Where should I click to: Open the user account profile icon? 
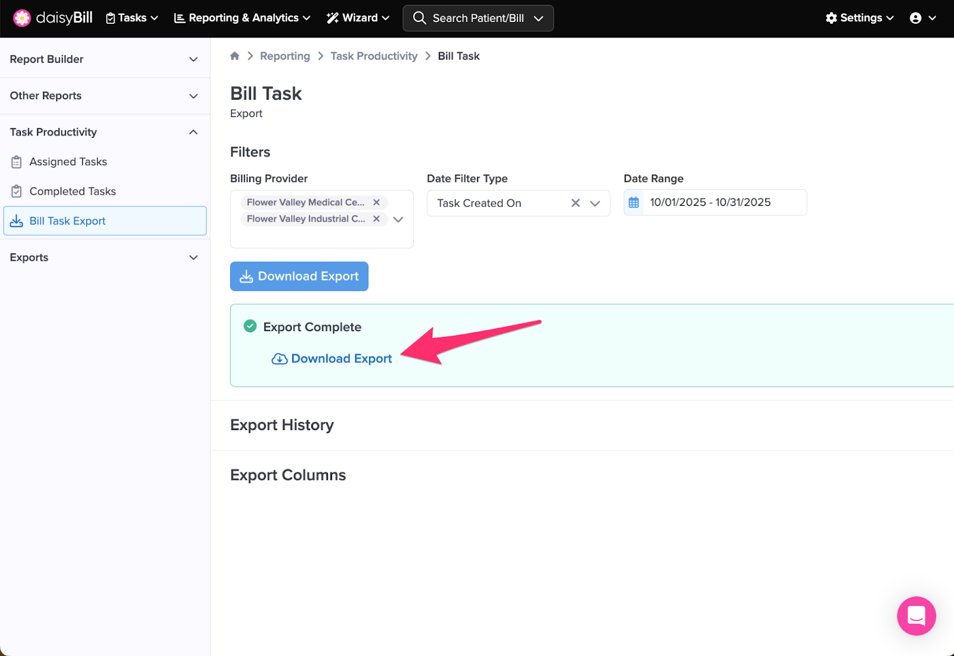(916, 18)
